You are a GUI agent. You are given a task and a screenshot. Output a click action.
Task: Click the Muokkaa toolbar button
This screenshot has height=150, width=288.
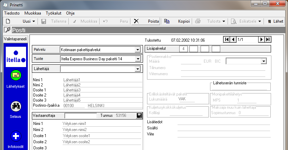click(x=85, y=21)
